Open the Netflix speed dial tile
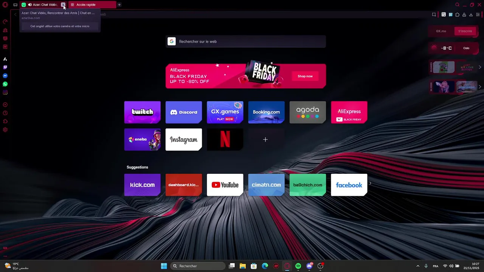Viewport: 484px width, 272px height. pyautogui.click(x=225, y=139)
